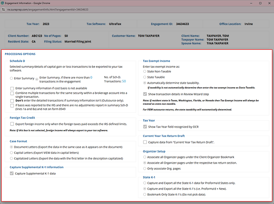Click the Customer Name value TOM TAXPAYER
The width and height of the screenshot is (274, 204).
point(149,36)
